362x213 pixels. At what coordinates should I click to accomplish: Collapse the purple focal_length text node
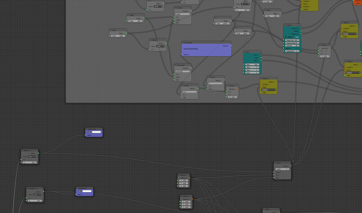coord(183,42)
